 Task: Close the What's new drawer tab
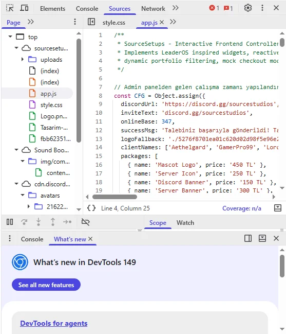pos(90,239)
